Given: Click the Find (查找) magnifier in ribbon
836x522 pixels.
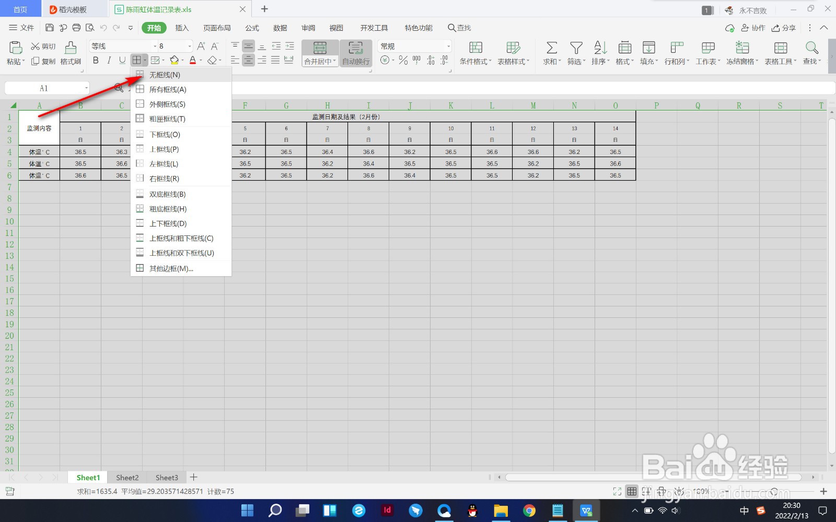Looking at the screenshot, I should [811, 48].
